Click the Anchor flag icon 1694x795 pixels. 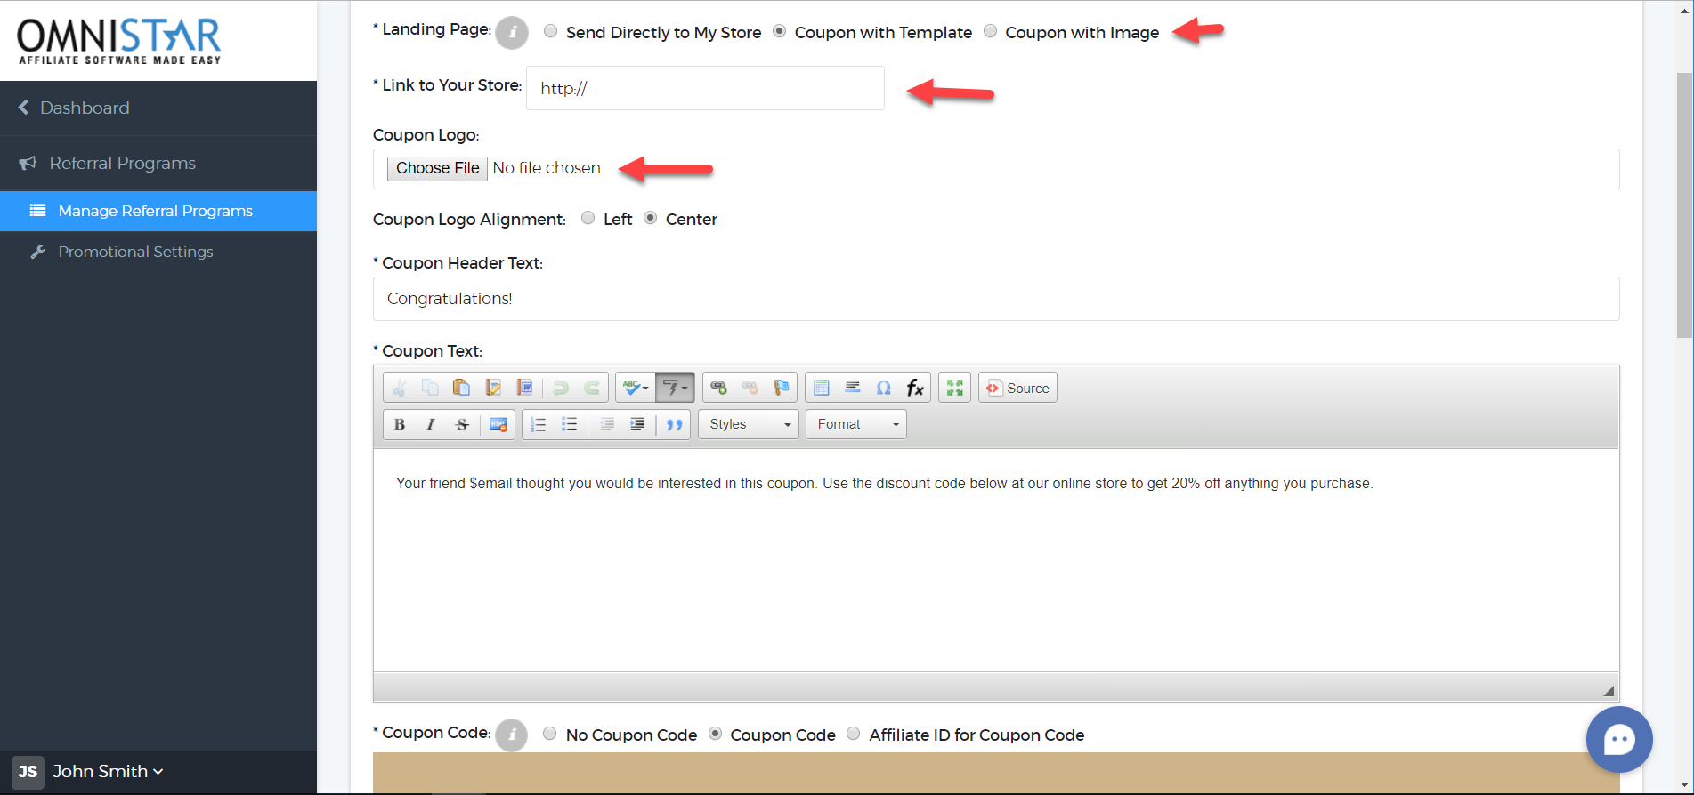pos(781,388)
